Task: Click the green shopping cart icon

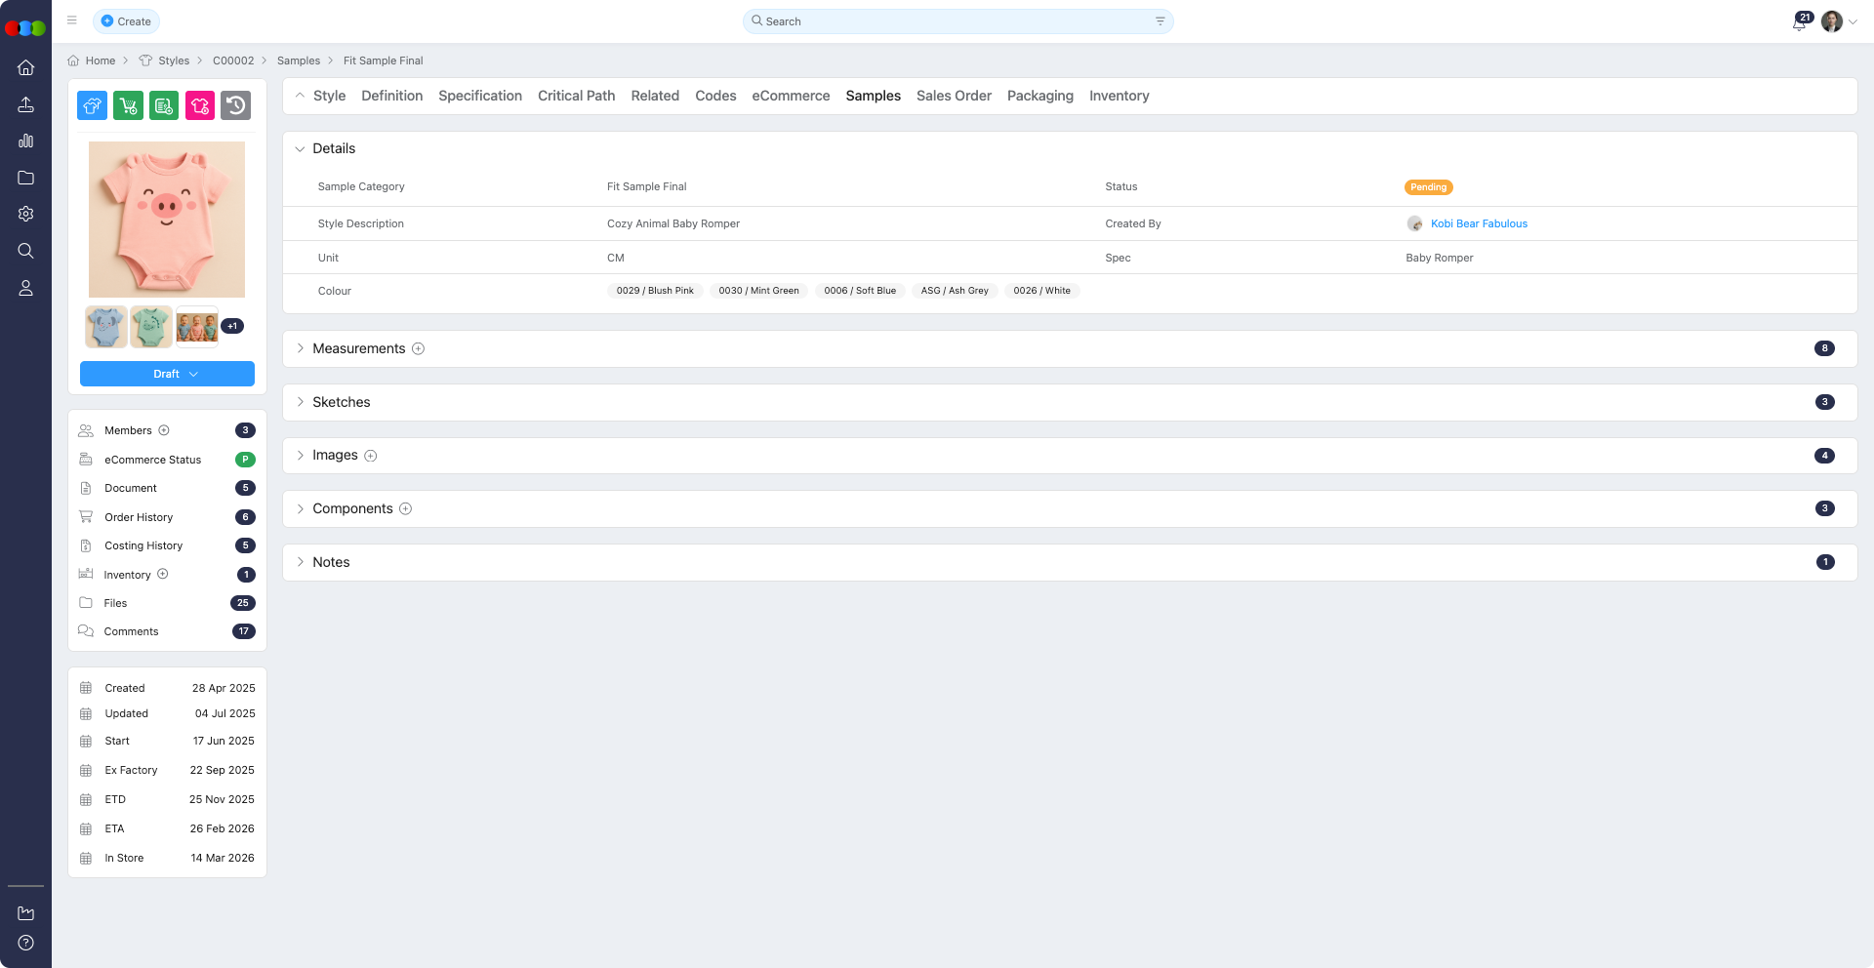Action: tap(128, 105)
